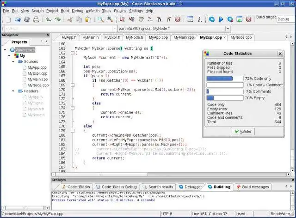
Task: Click the New file toolbar icon
Action: coord(8,19)
